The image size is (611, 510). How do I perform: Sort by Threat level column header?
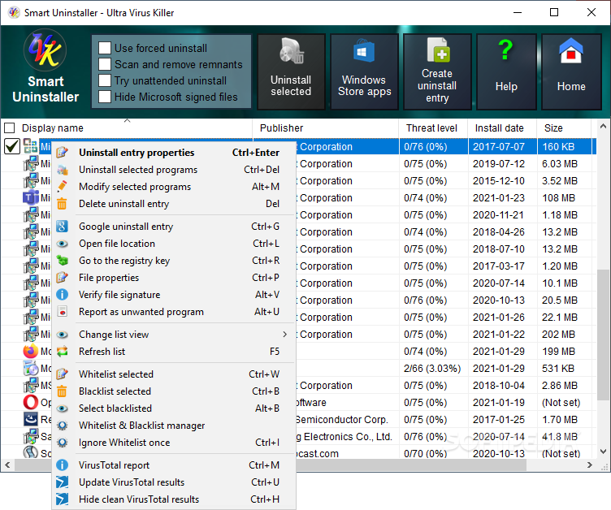pyautogui.click(x=433, y=127)
